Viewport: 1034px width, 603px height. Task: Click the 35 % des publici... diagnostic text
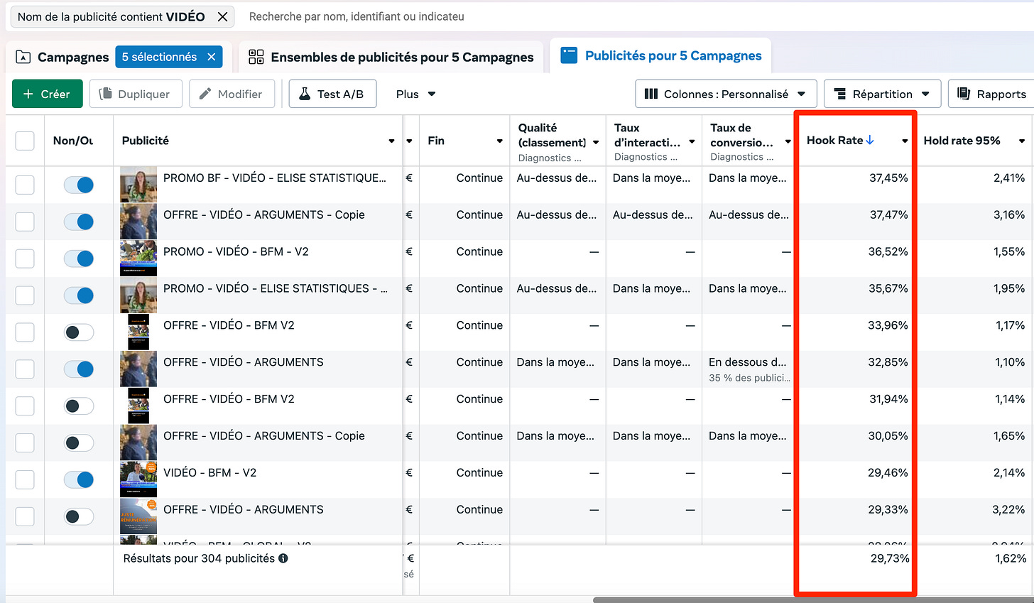pos(749,378)
